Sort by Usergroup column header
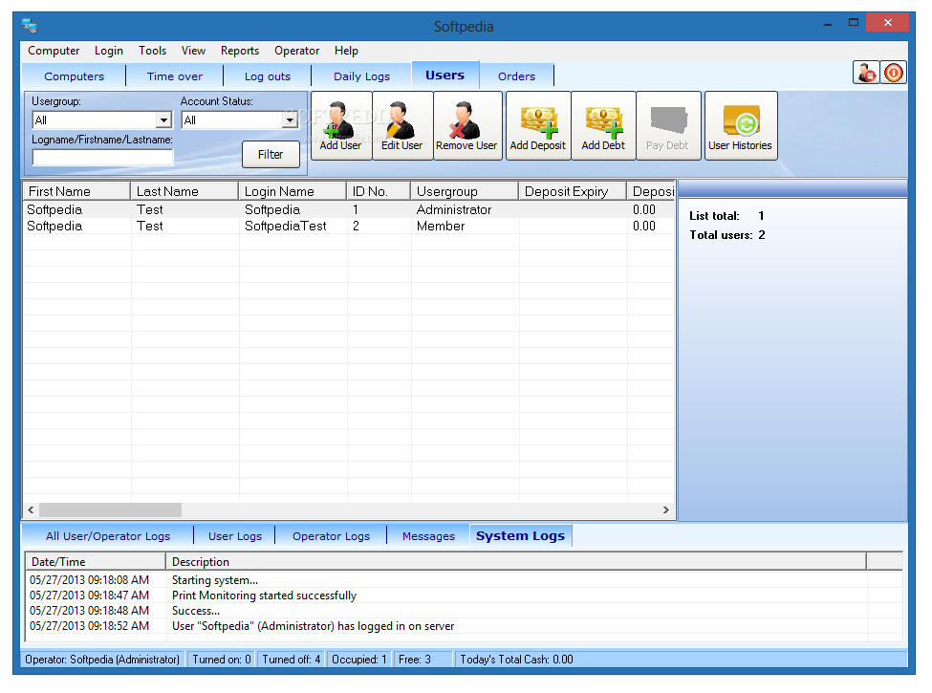Screen dimensions: 932x693 [465, 191]
